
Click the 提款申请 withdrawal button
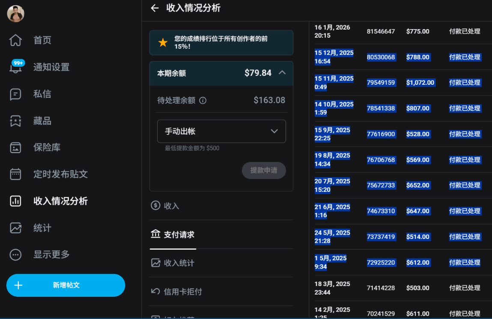coord(264,170)
